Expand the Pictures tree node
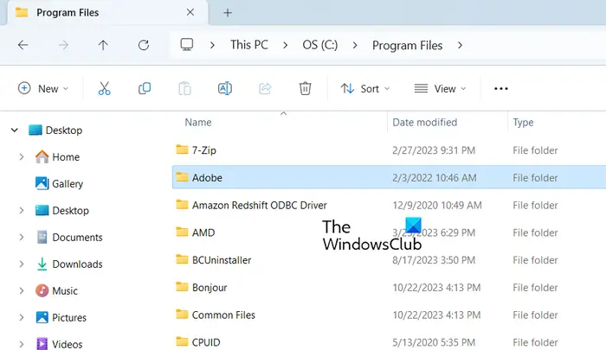The width and height of the screenshot is (606, 350). tap(22, 317)
